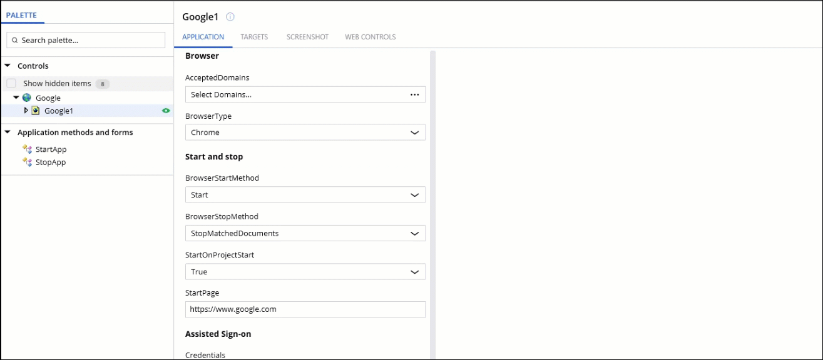Enable Show hidden items checkbox
The width and height of the screenshot is (823, 360).
point(11,83)
